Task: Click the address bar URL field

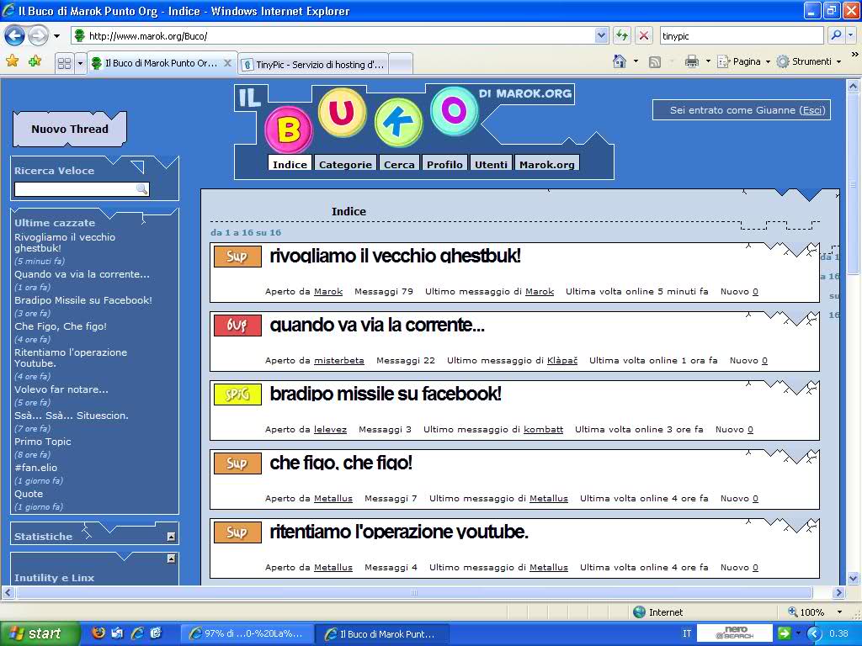Action: pos(341,36)
